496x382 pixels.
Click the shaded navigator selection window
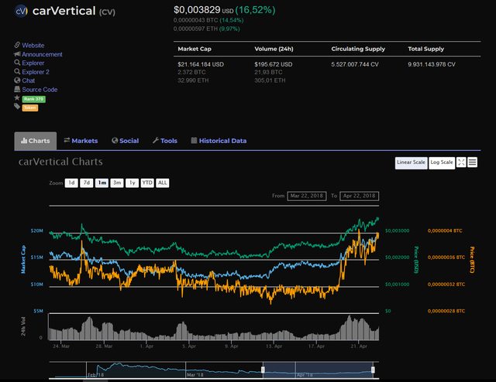tap(318, 370)
